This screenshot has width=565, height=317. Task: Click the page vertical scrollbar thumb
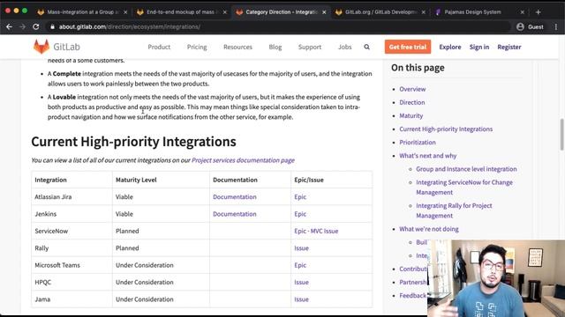coord(561,135)
